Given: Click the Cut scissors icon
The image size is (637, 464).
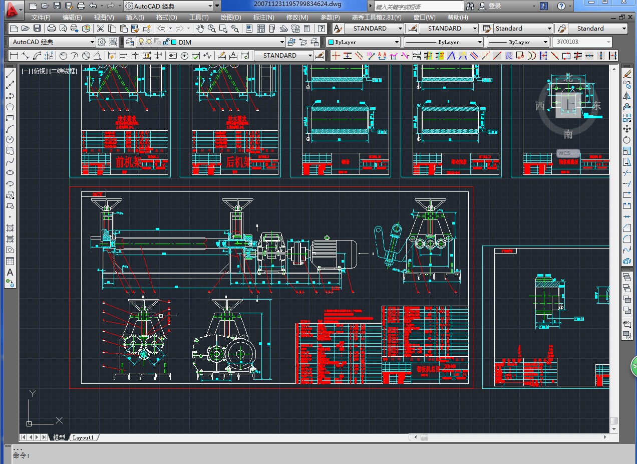Looking at the screenshot, I should point(100,29).
